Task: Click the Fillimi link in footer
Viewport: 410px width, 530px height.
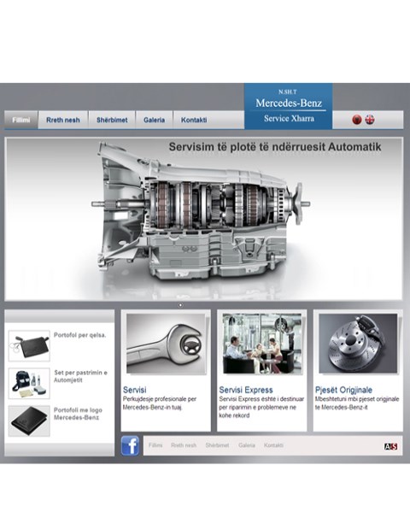Action: 155,445
